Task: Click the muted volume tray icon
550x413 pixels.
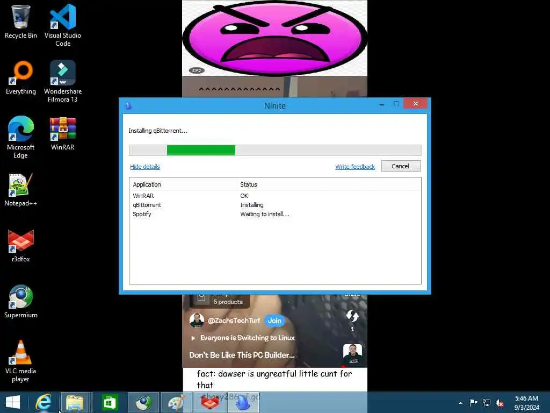Action: point(500,403)
